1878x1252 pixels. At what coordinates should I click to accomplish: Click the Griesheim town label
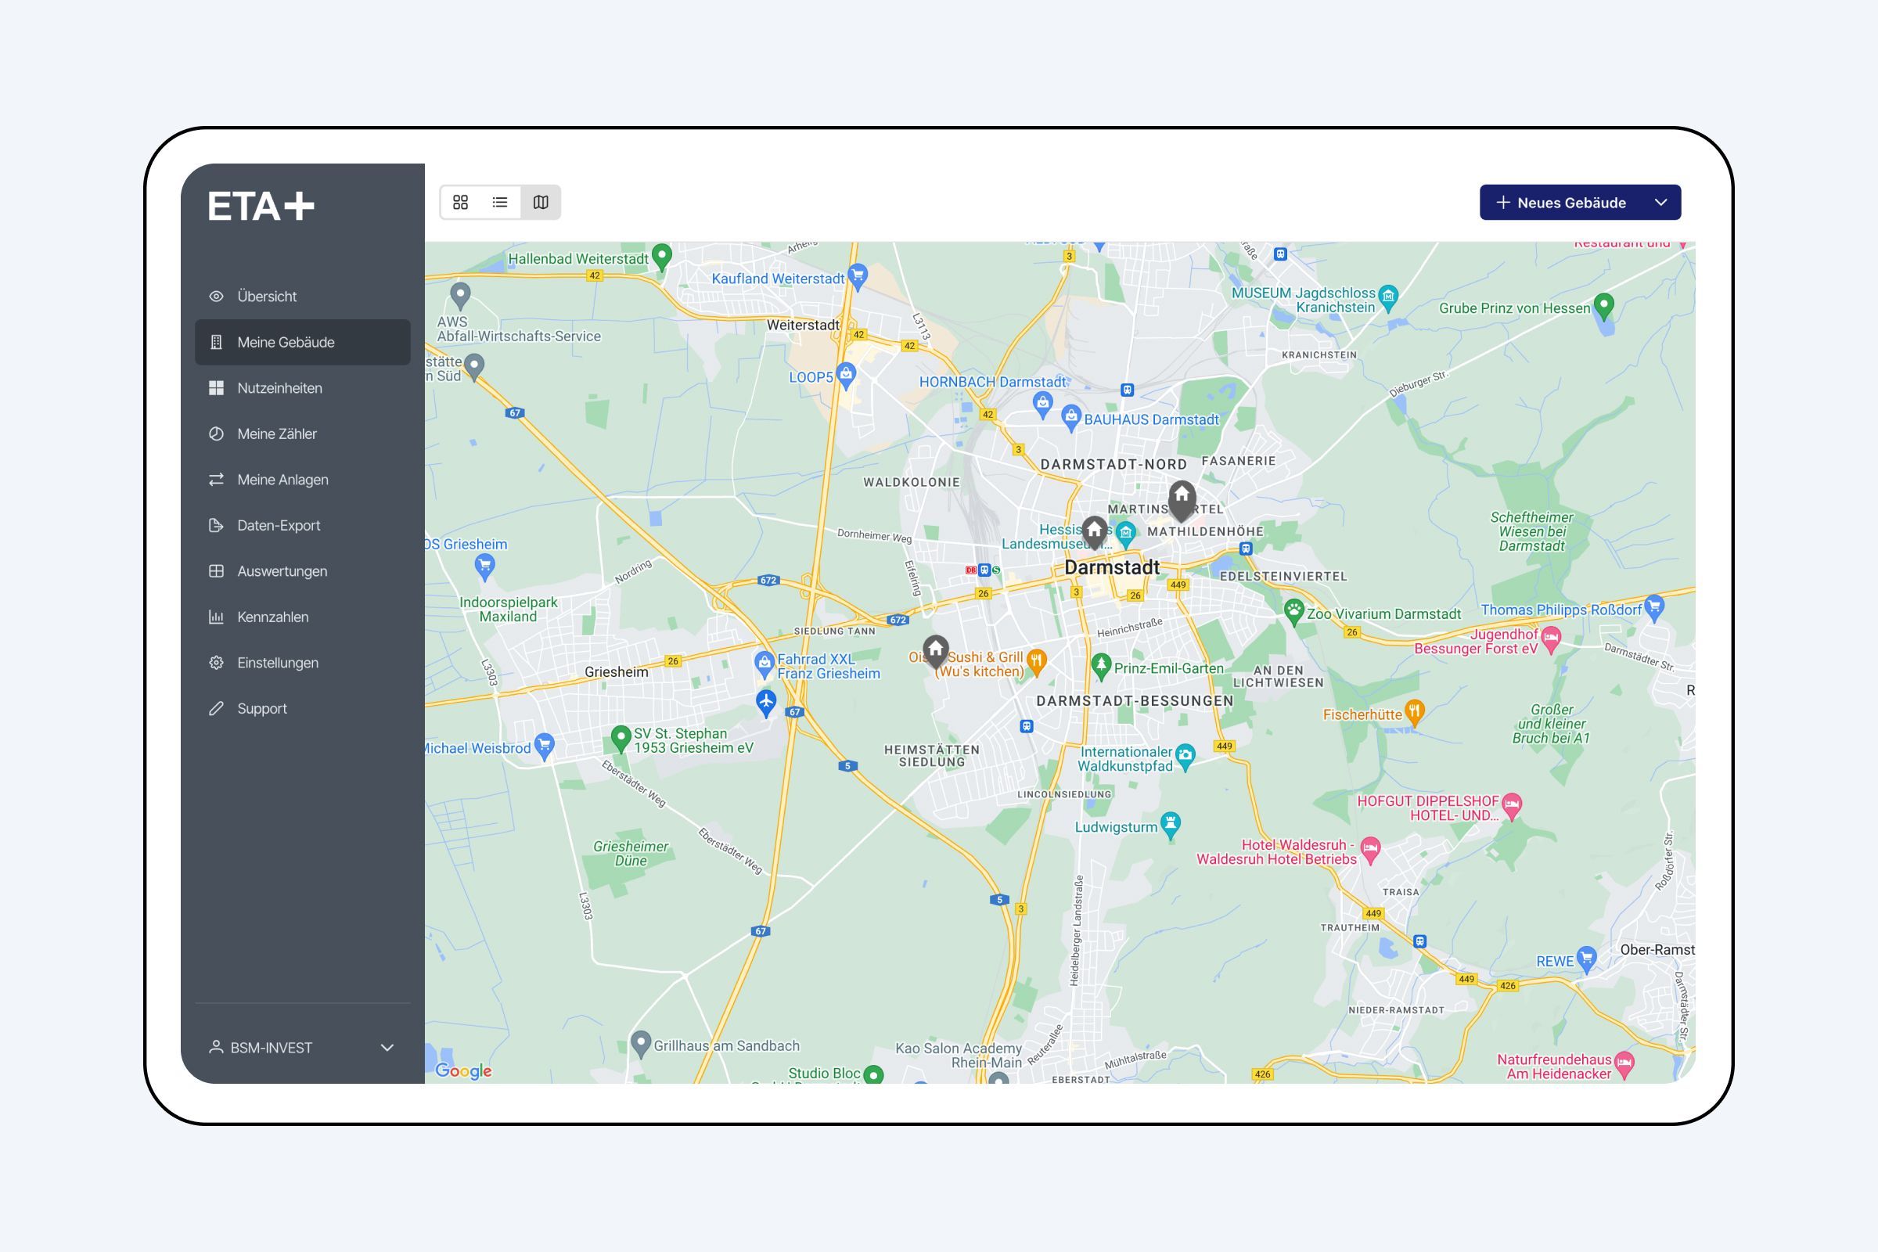click(x=616, y=671)
